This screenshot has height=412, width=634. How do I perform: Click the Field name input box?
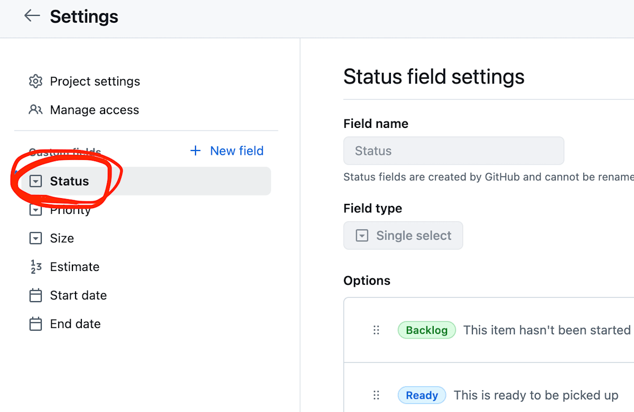click(453, 151)
